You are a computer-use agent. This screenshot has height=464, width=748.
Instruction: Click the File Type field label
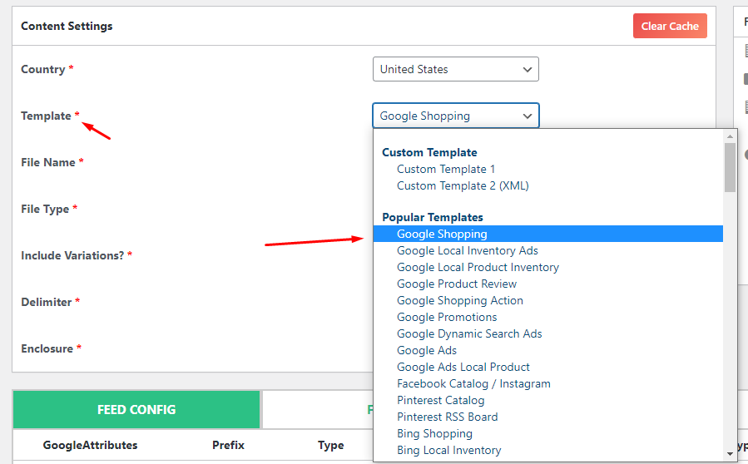click(45, 210)
